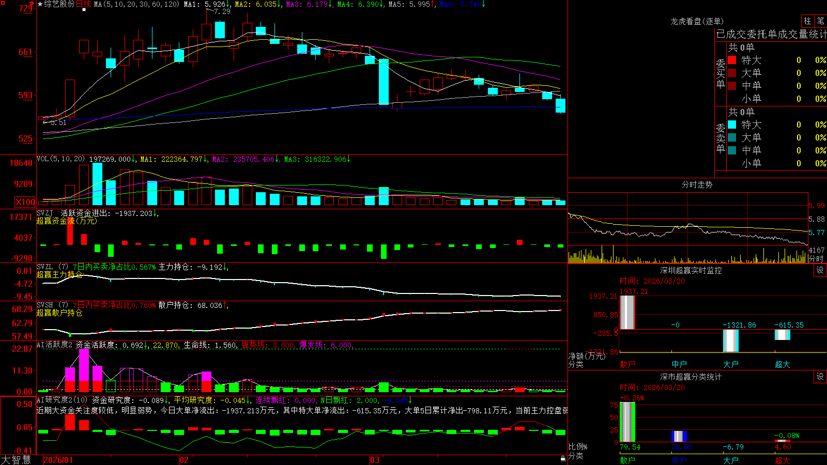This screenshot has width=827, height=465.
Task: Click the SVZJ indicator label
Action: (x=45, y=213)
